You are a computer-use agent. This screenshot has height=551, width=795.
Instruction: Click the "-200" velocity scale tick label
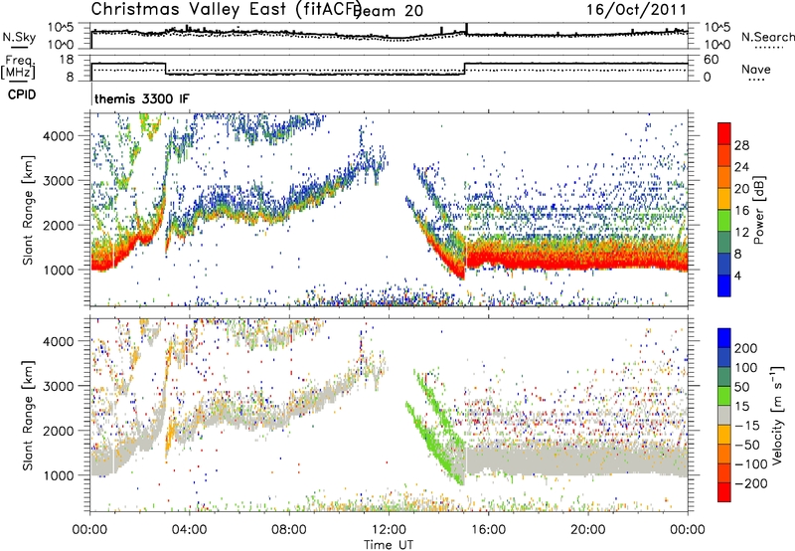751,483
